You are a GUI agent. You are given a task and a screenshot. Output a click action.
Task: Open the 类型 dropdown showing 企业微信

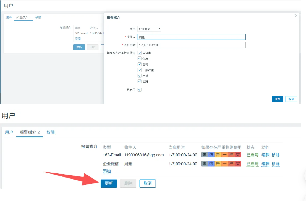[149, 29]
